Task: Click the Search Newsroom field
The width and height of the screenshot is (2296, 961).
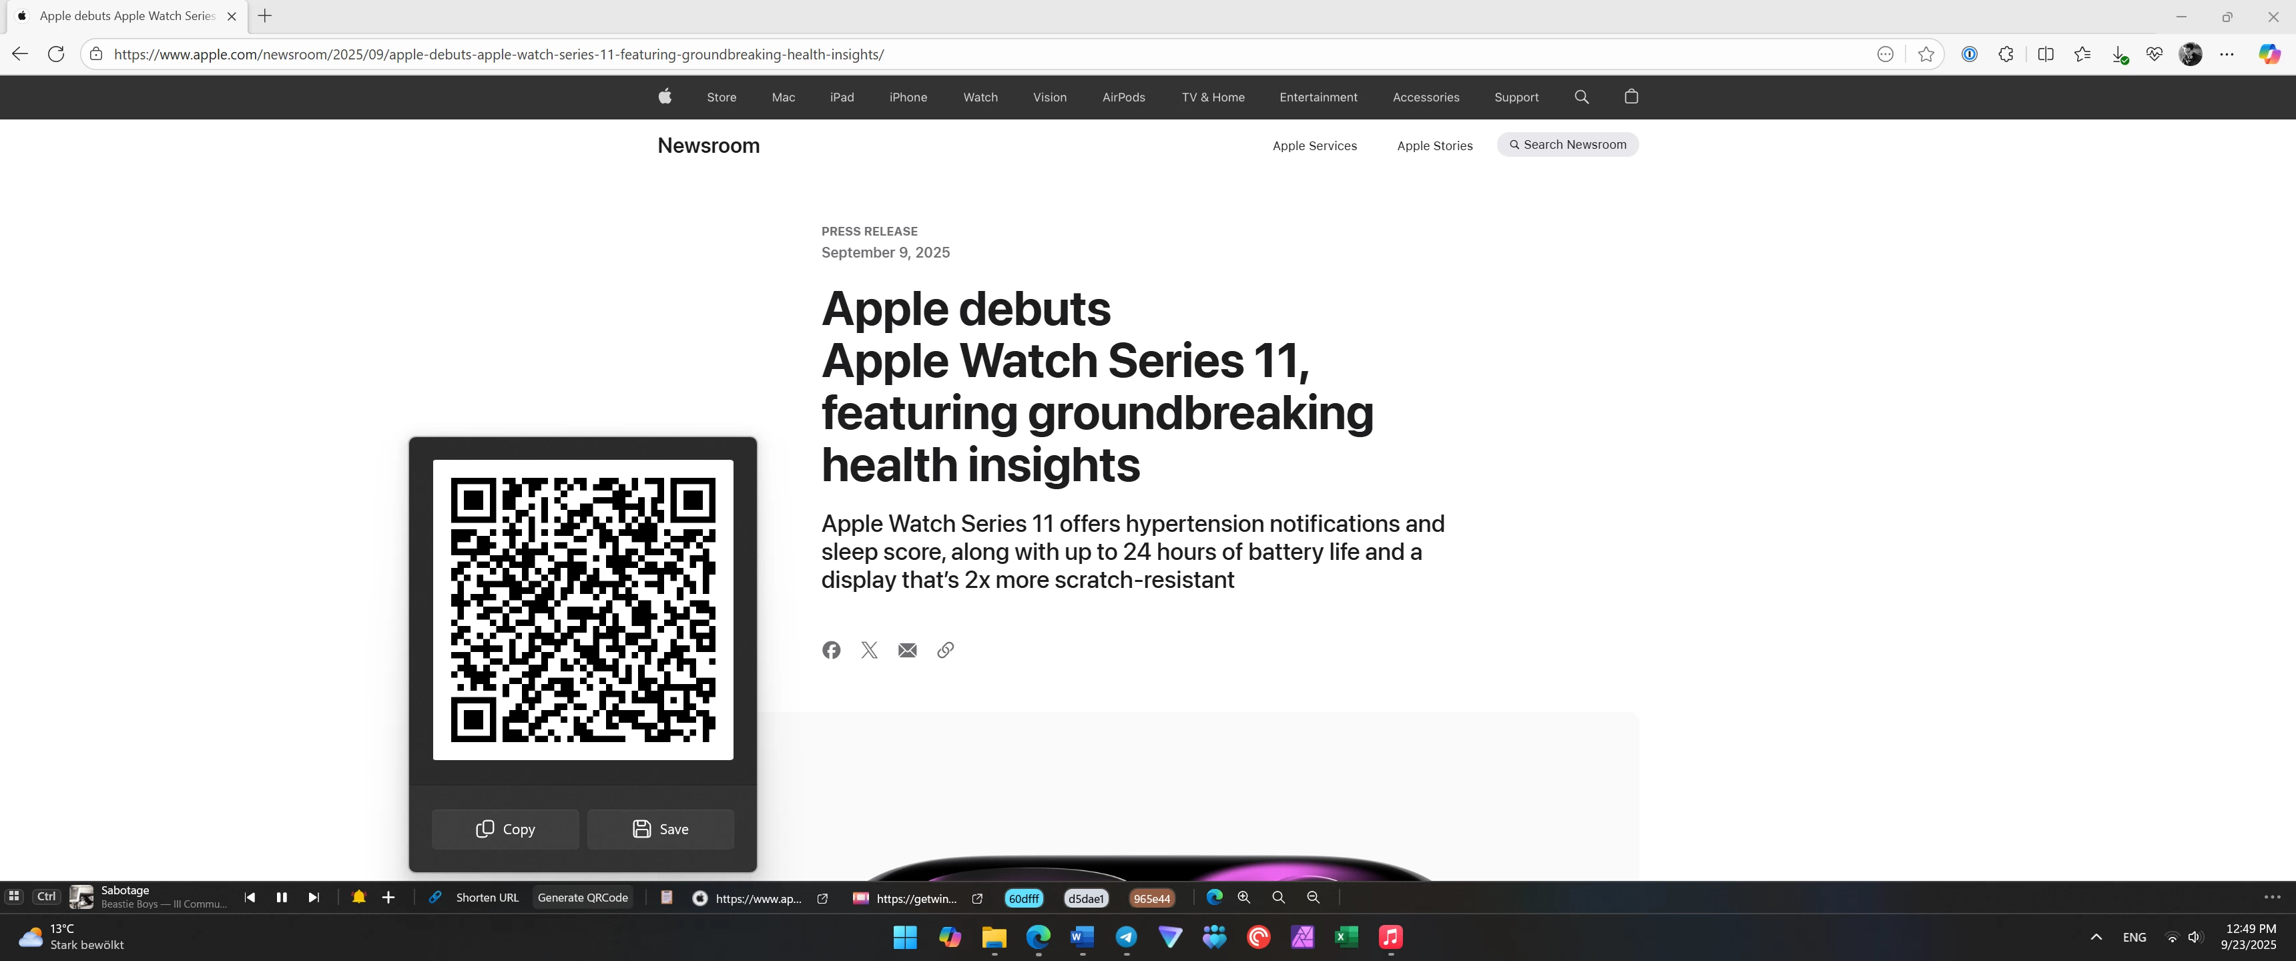Action: [1568, 144]
